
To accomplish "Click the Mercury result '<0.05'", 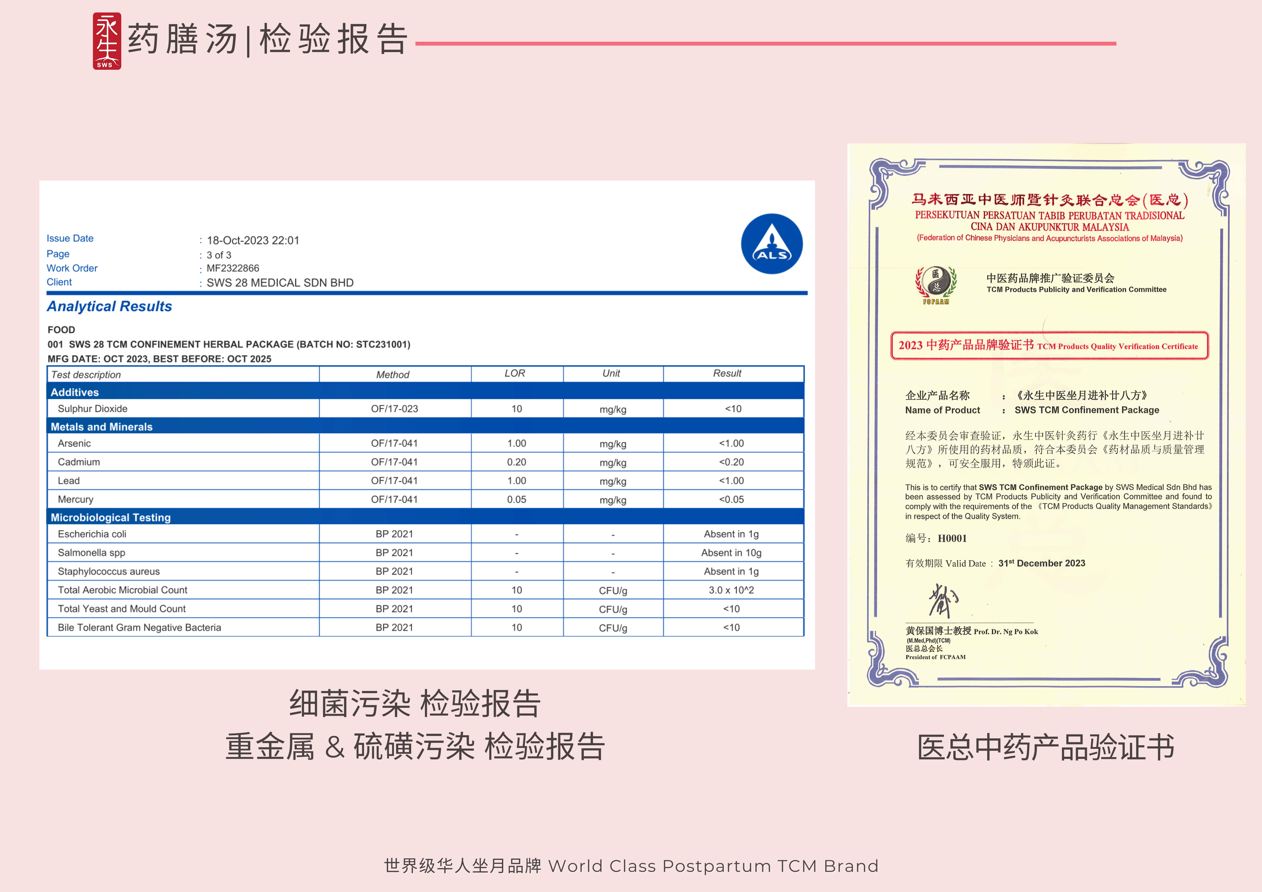I will 731,499.
